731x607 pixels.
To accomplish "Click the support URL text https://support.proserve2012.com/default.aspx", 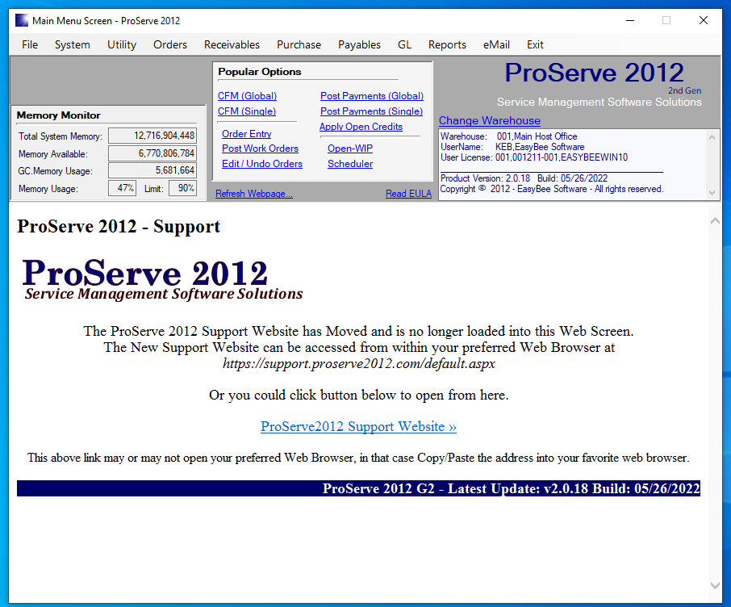I will pyautogui.click(x=358, y=363).
